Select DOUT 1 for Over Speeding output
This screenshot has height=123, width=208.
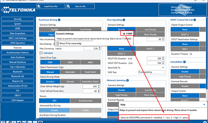click(150, 49)
